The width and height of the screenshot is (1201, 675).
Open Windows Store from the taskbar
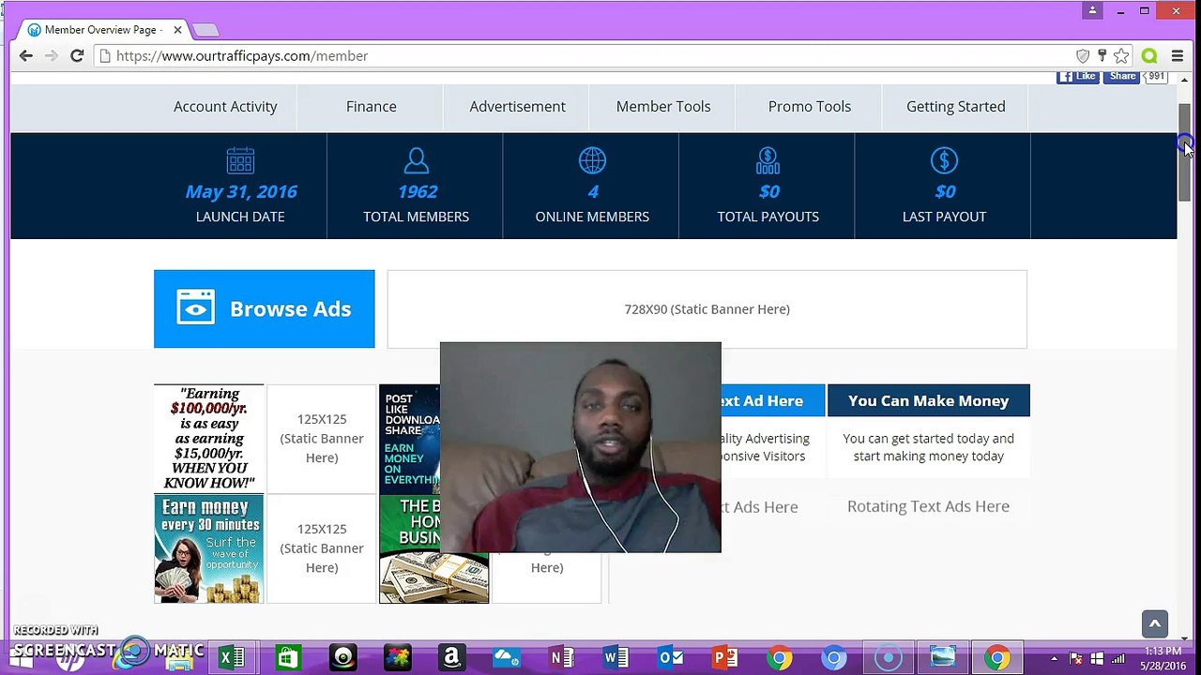point(287,658)
